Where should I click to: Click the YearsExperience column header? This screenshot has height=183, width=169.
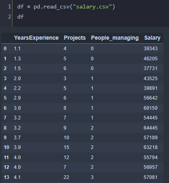pos(36,38)
